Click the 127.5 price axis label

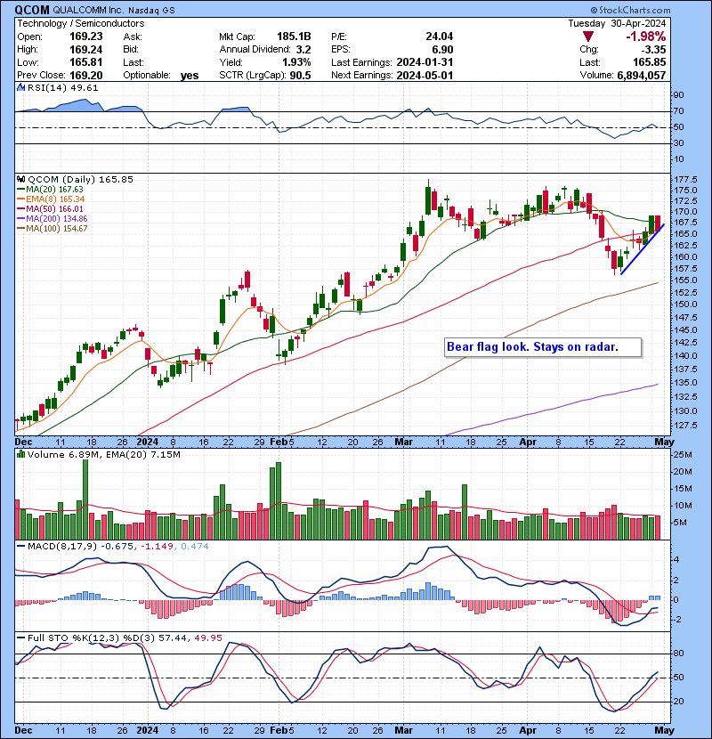685,425
